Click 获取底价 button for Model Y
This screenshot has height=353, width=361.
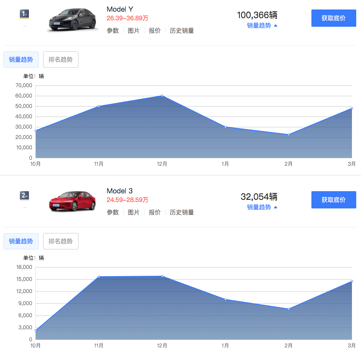(333, 18)
